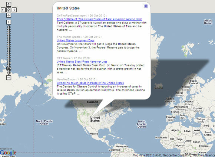This screenshot has width=215, height=157.
Task: Click the Libya label on map
Action: tap(187, 131)
